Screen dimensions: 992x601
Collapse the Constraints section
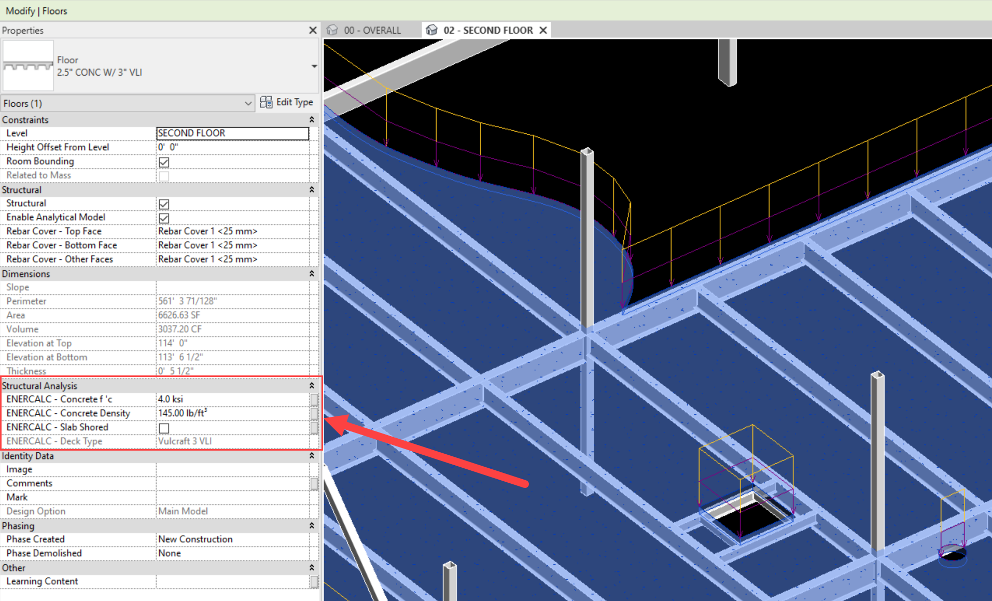point(312,120)
